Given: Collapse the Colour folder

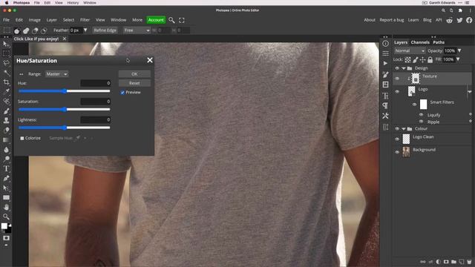Looking at the screenshot, I should click(x=404, y=129).
